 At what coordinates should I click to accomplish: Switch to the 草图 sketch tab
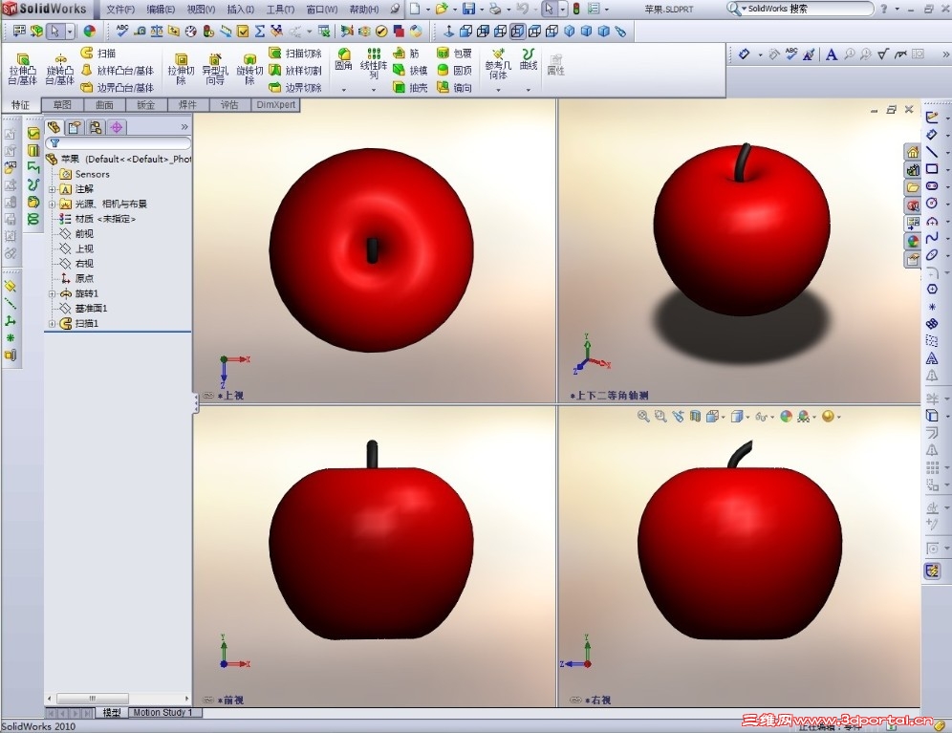tap(62, 105)
